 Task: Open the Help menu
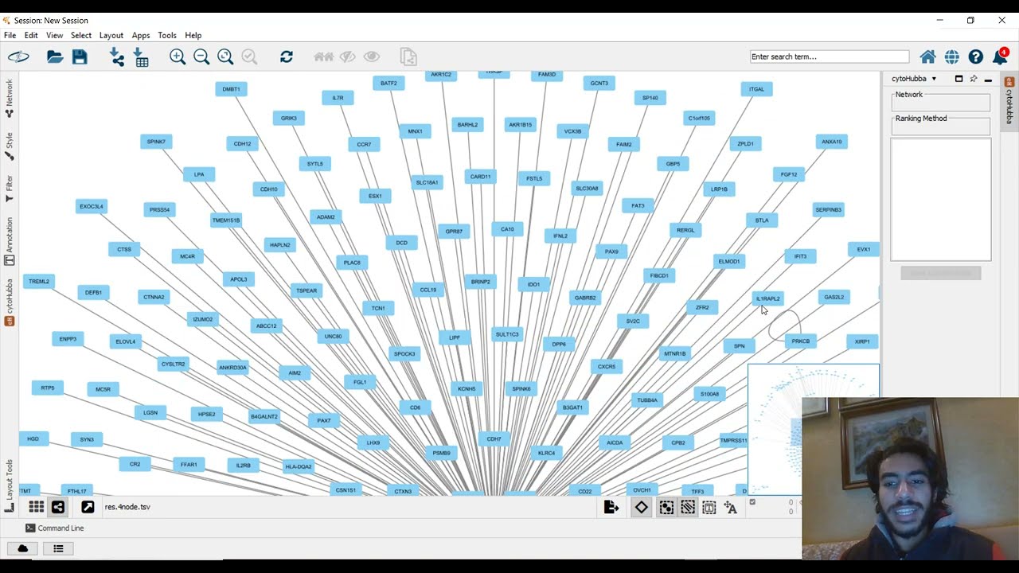[x=193, y=35]
